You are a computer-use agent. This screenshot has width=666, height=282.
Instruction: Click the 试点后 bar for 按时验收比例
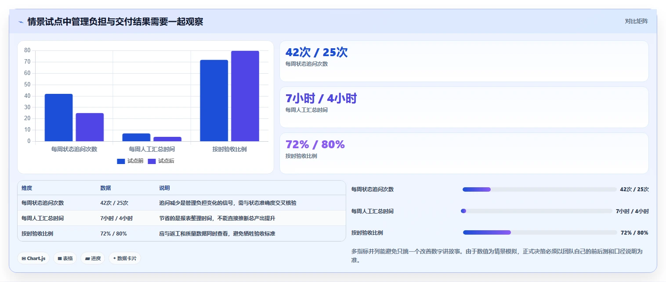click(245, 96)
